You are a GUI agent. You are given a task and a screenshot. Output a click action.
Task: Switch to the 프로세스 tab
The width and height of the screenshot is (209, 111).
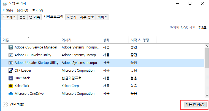(x=9, y=17)
